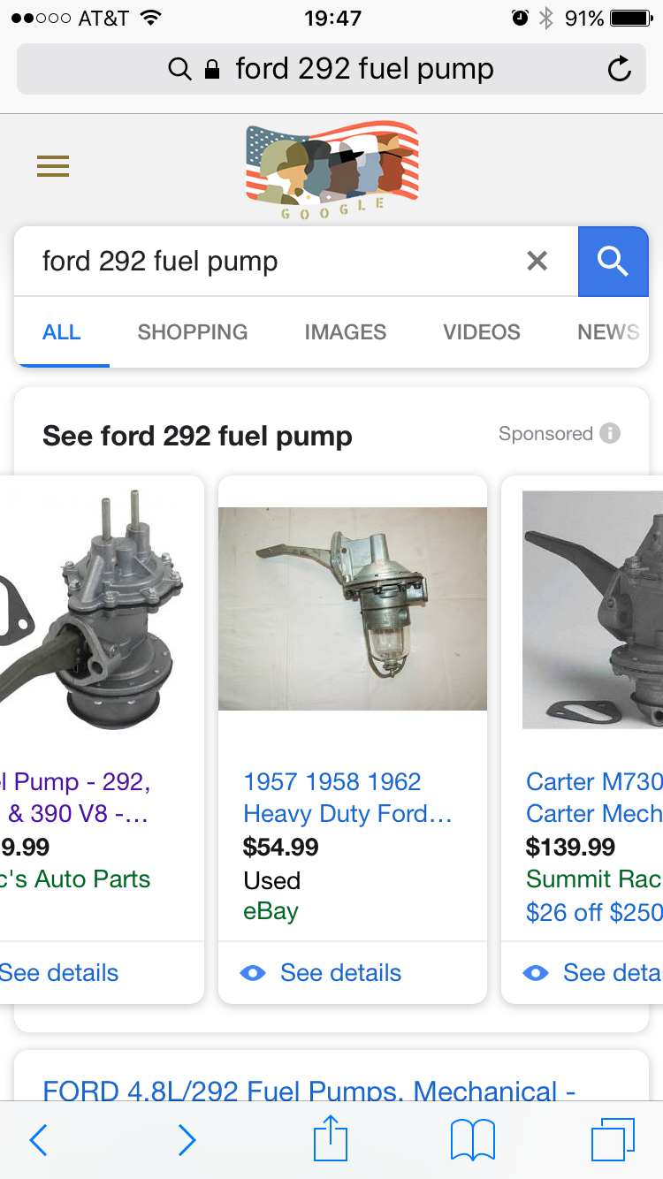Go forward with Safari's forward arrow
The width and height of the screenshot is (663, 1179).
(x=187, y=1140)
